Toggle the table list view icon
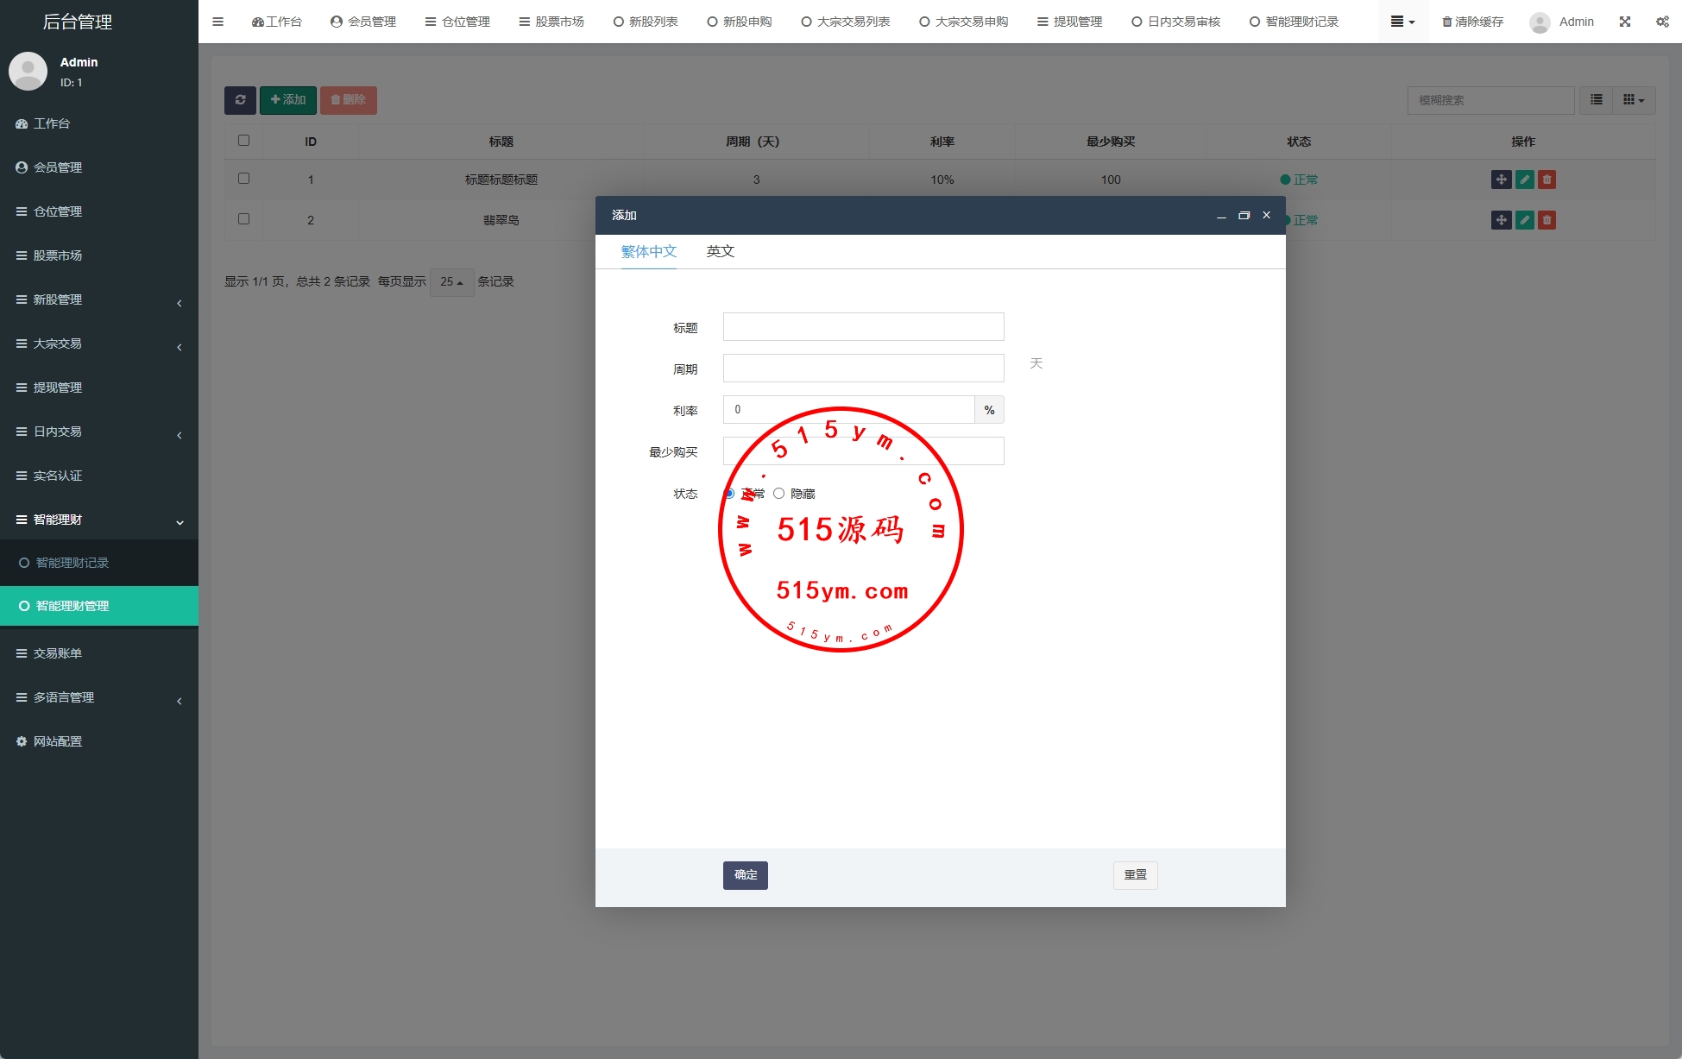Screen dimensions: 1682x1059 [1597, 100]
